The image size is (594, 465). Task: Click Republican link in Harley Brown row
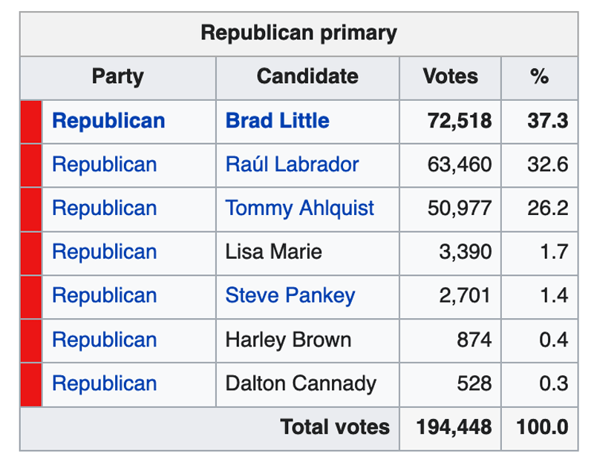[x=104, y=340]
